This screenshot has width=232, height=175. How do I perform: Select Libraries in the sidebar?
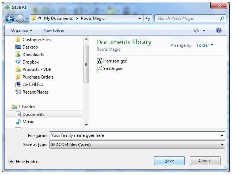[27, 107]
